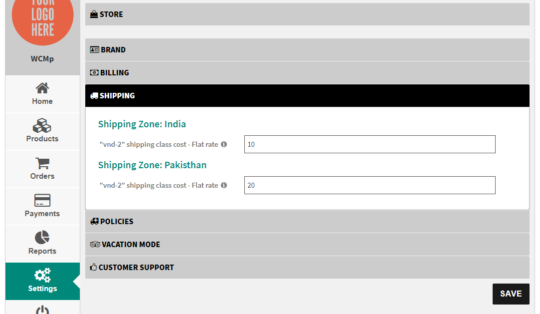
Task: Expand the Store settings section
Action: [x=307, y=14]
